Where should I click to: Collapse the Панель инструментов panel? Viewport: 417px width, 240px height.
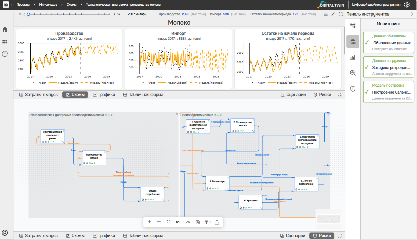coord(412,14)
